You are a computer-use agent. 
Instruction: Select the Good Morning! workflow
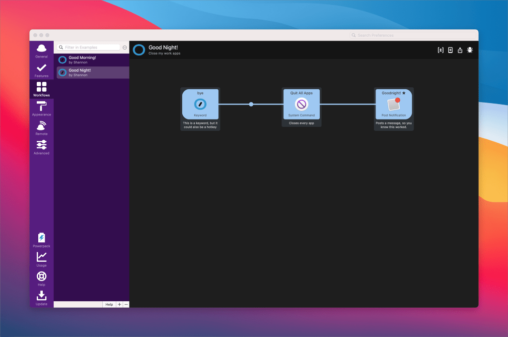click(92, 60)
